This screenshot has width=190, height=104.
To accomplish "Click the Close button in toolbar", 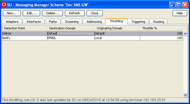I will click(x=95, y=13).
